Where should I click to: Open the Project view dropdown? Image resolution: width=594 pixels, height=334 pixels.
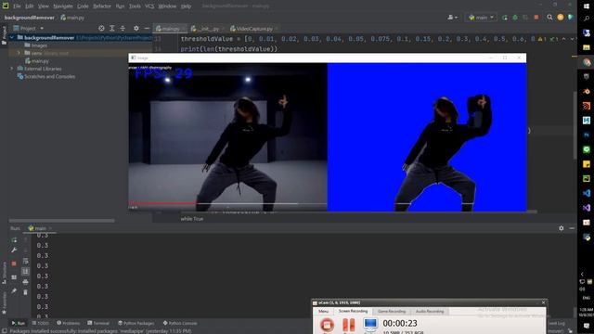tap(29, 29)
